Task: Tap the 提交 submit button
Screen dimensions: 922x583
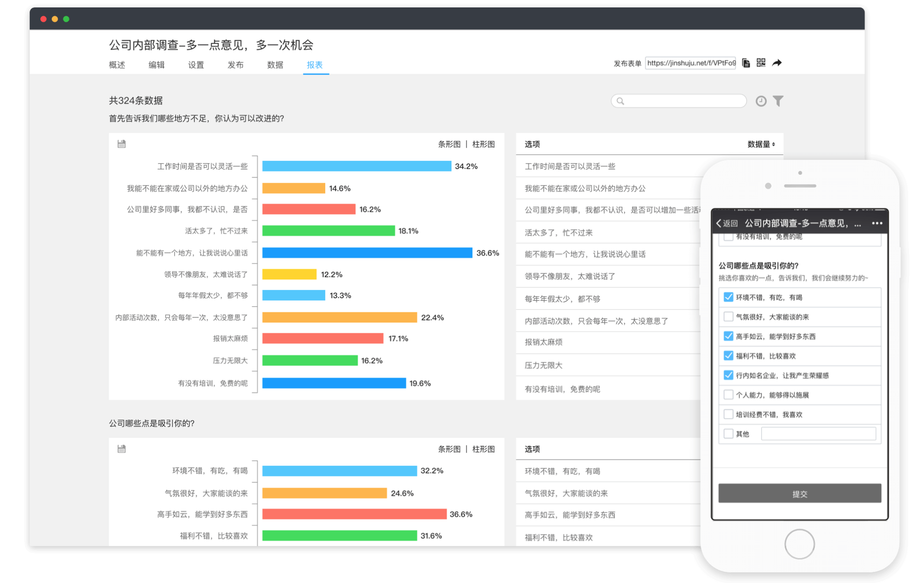Action: coord(799,494)
